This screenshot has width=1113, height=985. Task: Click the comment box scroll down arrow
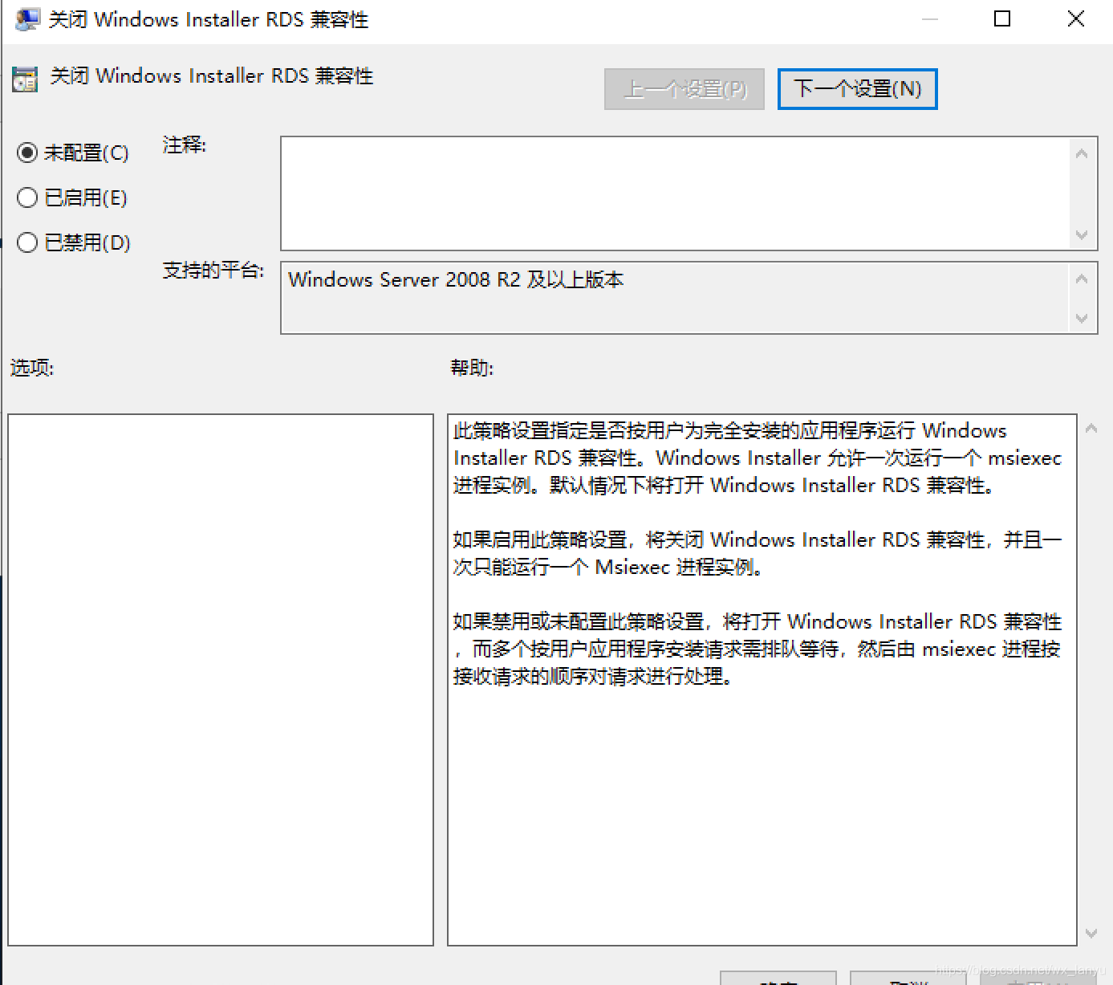1082,235
